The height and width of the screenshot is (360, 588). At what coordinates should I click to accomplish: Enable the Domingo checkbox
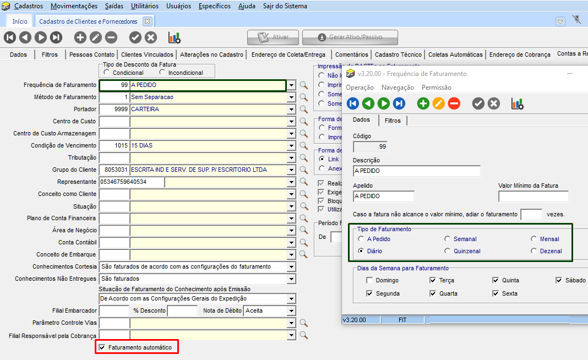[x=369, y=280]
